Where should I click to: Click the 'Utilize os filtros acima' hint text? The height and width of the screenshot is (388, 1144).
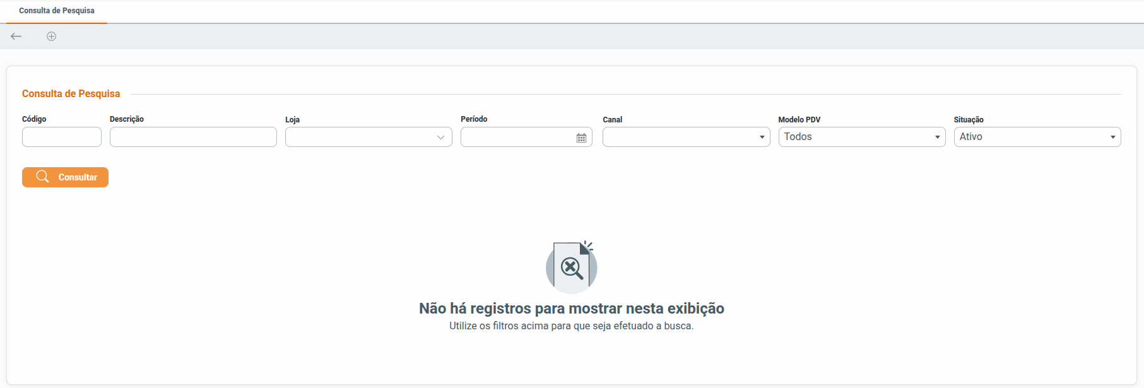tap(571, 326)
